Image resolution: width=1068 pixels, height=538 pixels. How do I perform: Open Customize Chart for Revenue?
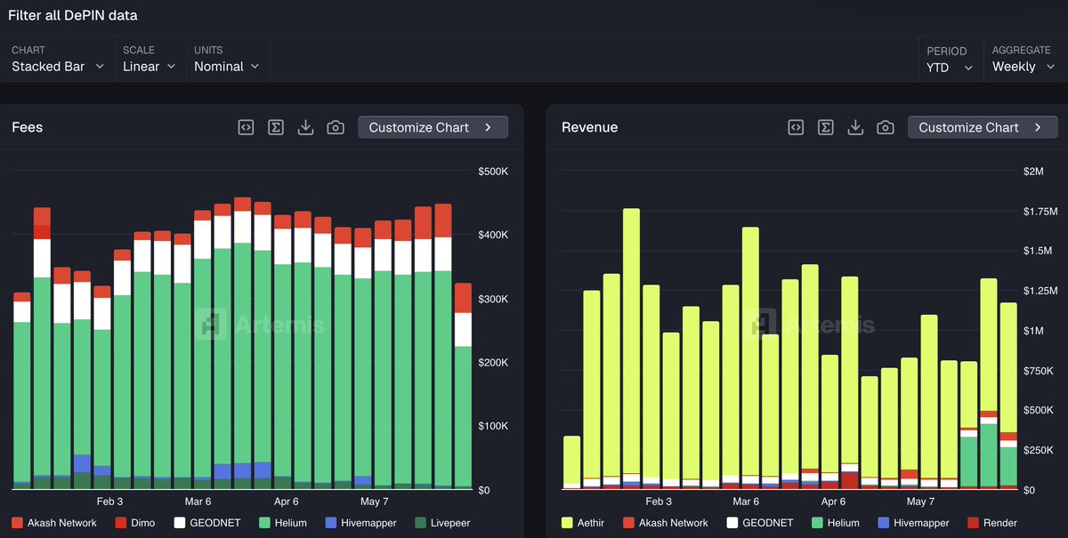[983, 127]
